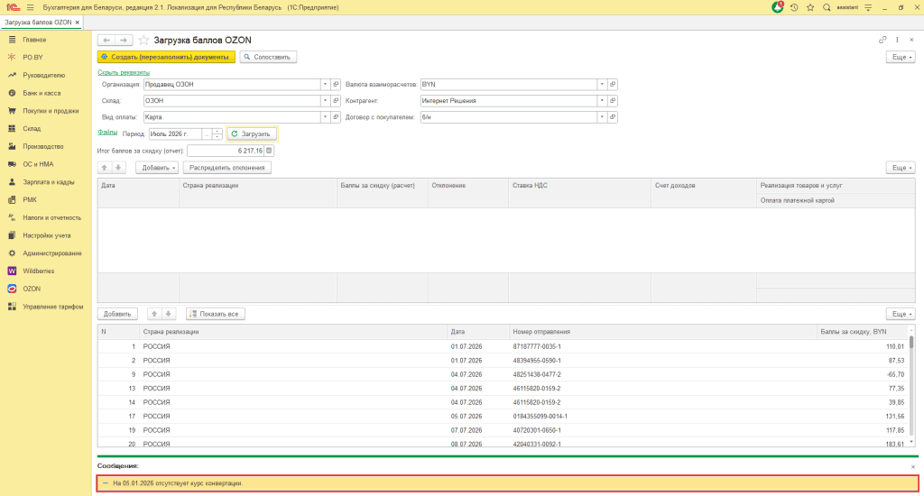Open the Договор с покупателем record icon
The image size is (924, 496).
[x=613, y=117]
